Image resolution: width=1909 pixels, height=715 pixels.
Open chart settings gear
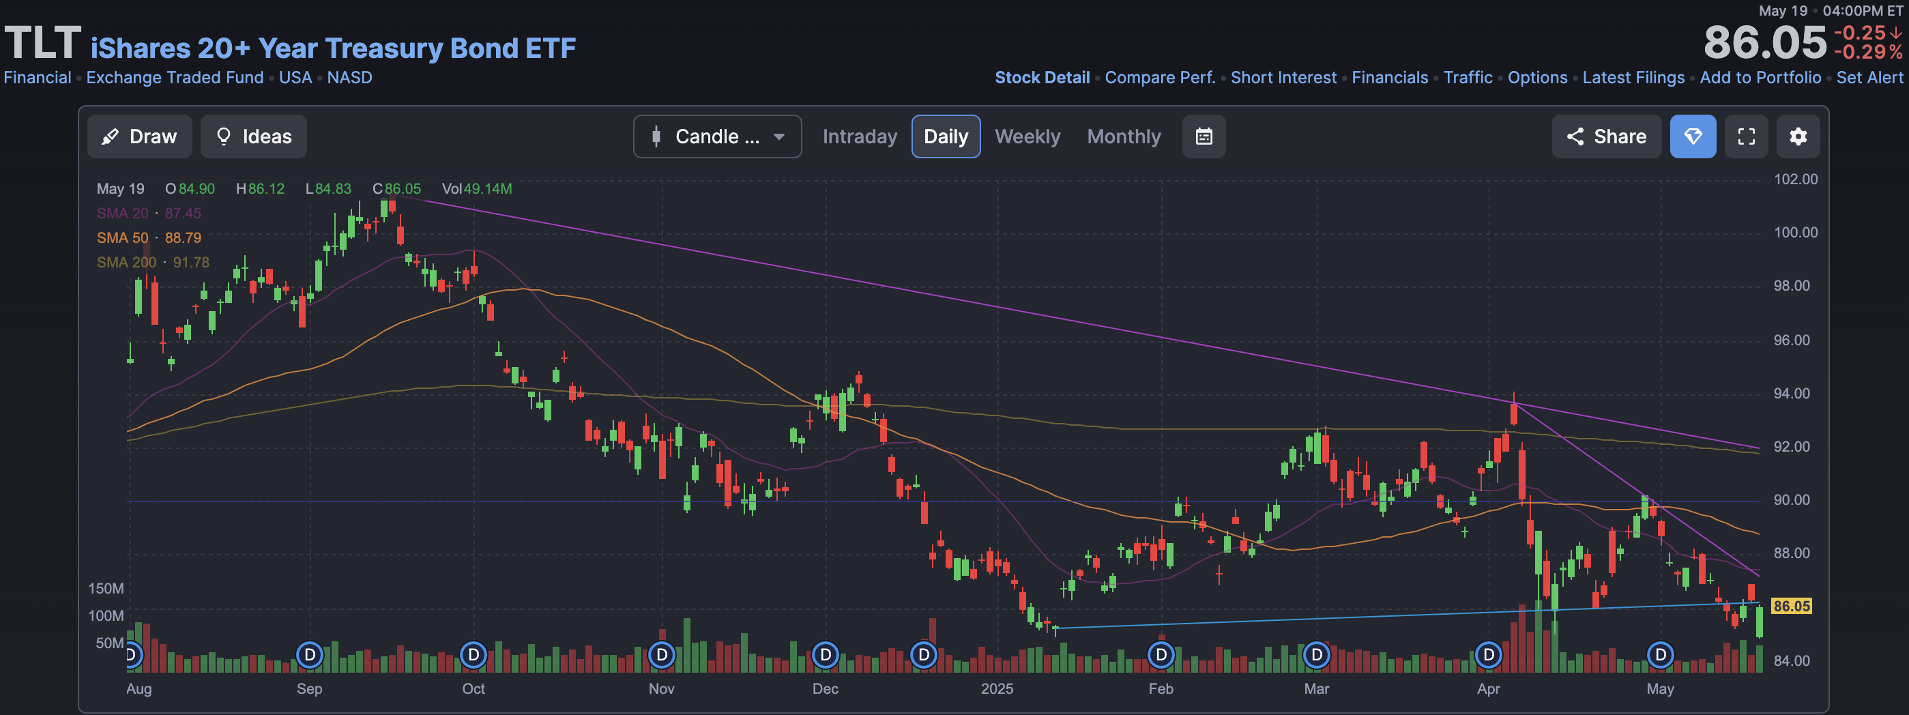click(x=1798, y=136)
